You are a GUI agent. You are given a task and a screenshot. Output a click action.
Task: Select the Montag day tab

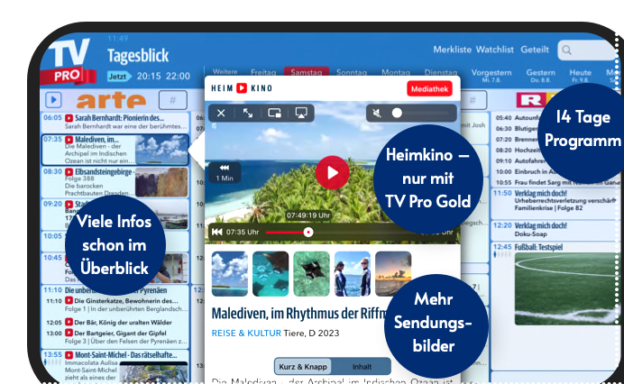coord(396,72)
